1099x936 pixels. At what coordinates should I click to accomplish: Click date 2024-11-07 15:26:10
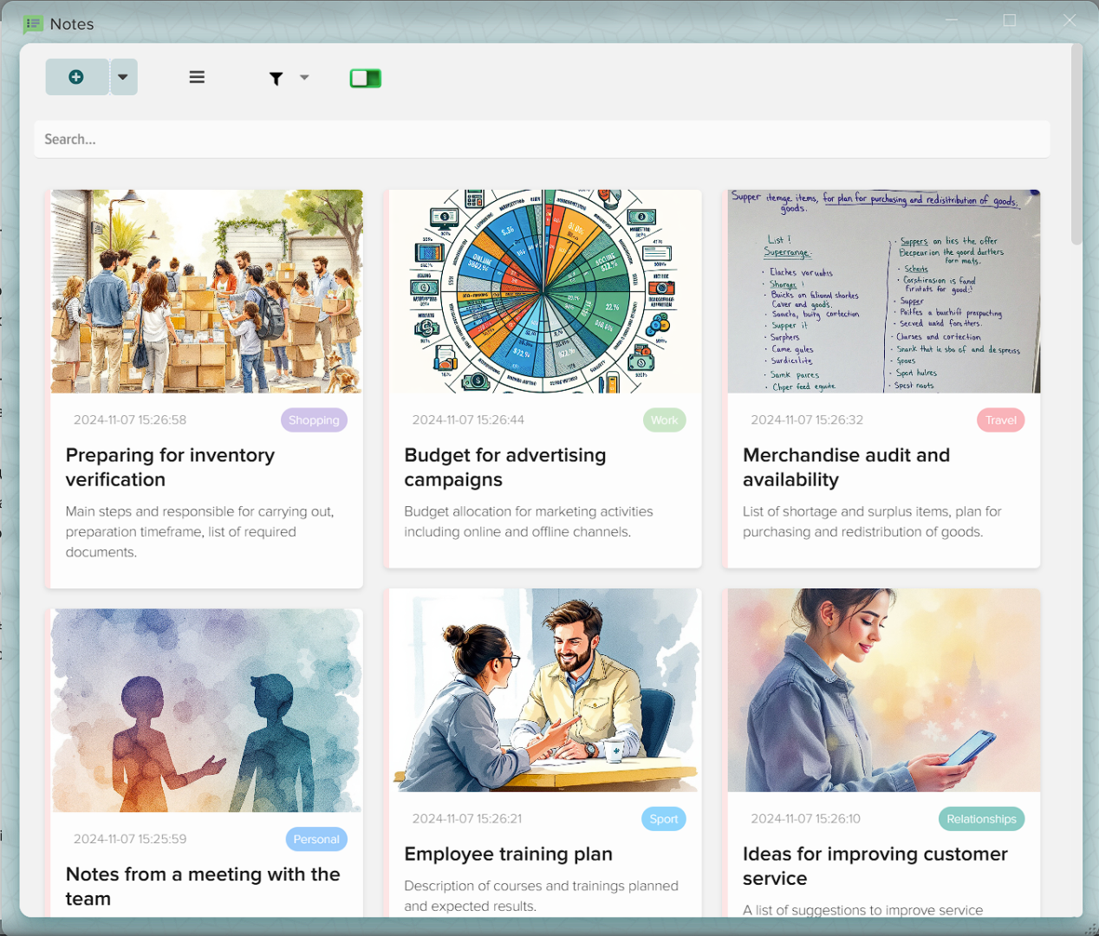pos(806,819)
